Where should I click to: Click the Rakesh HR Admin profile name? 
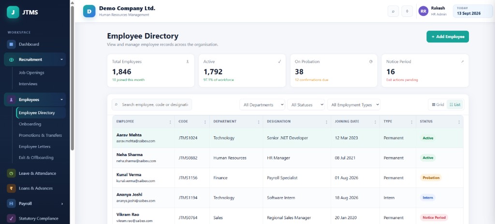point(439,11)
